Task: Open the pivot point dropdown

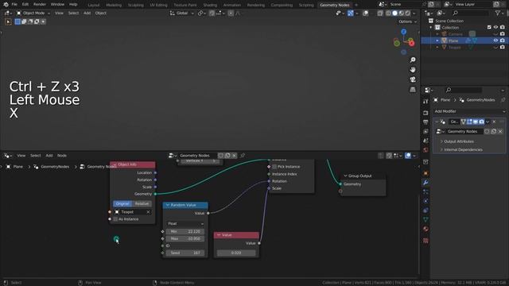Action: (201, 13)
